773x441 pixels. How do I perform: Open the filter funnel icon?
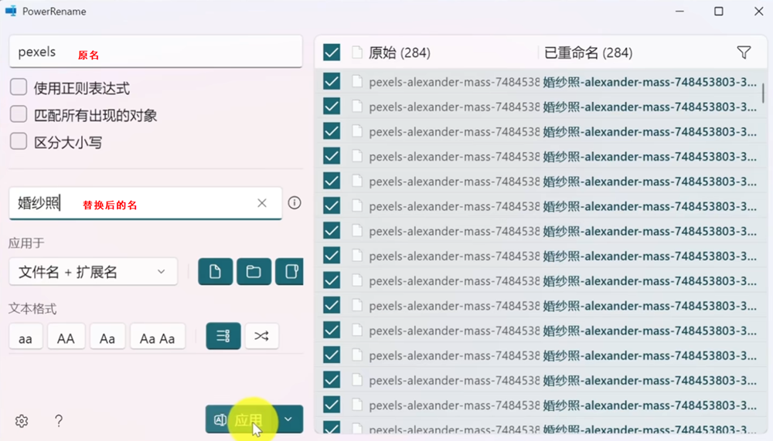pos(744,53)
